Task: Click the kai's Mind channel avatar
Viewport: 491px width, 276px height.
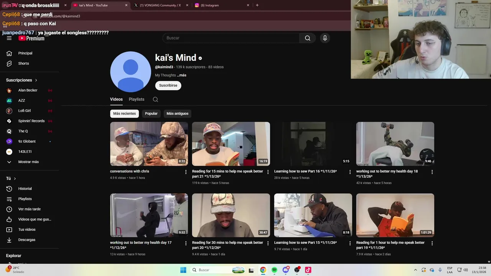Action: point(130,72)
